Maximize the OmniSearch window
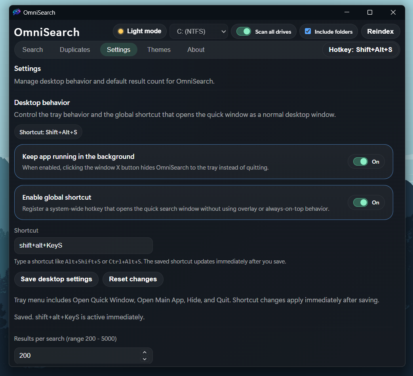The image size is (413, 376). pos(370,12)
